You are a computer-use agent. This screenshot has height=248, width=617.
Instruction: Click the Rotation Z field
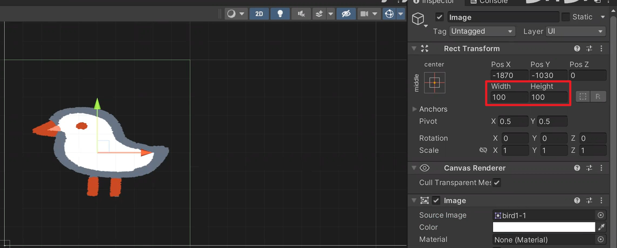pos(593,138)
